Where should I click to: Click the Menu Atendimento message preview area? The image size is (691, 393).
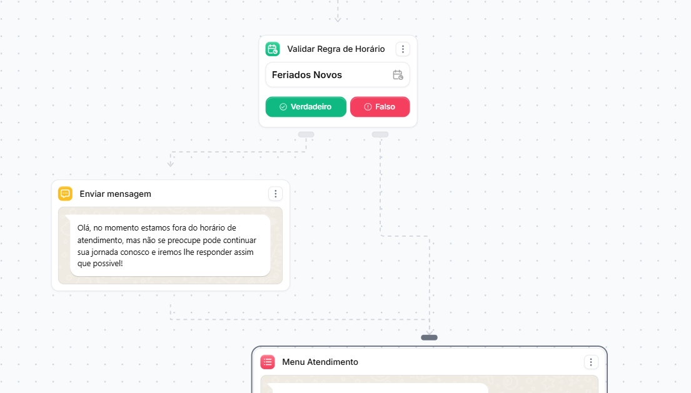click(429, 384)
